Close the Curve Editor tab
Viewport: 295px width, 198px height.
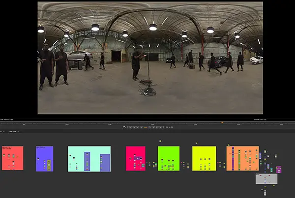click(18, 132)
